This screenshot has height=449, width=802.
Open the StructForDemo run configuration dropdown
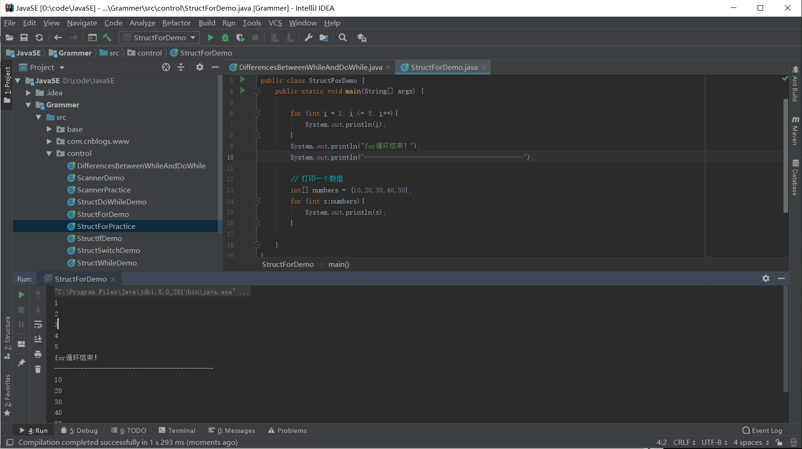(160, 37)
